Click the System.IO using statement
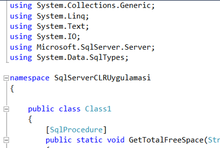This screenshot has width=220, height=148. (45, 37)
